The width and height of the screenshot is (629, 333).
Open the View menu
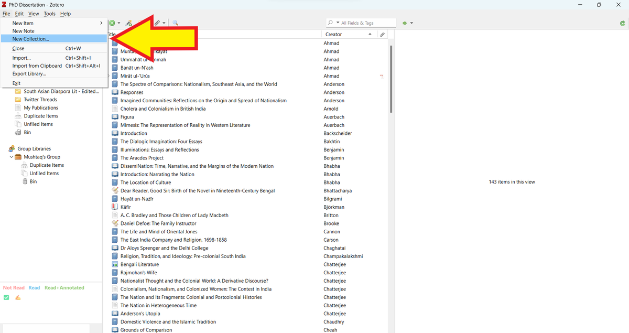(x=34, y=14)
